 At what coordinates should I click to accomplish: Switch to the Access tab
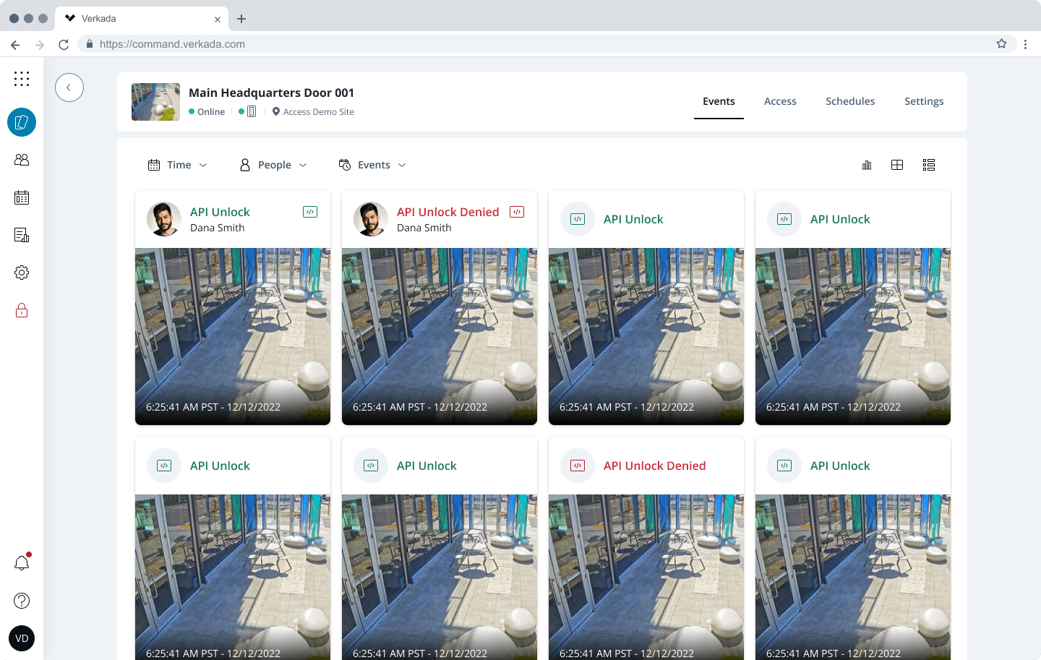780,101
